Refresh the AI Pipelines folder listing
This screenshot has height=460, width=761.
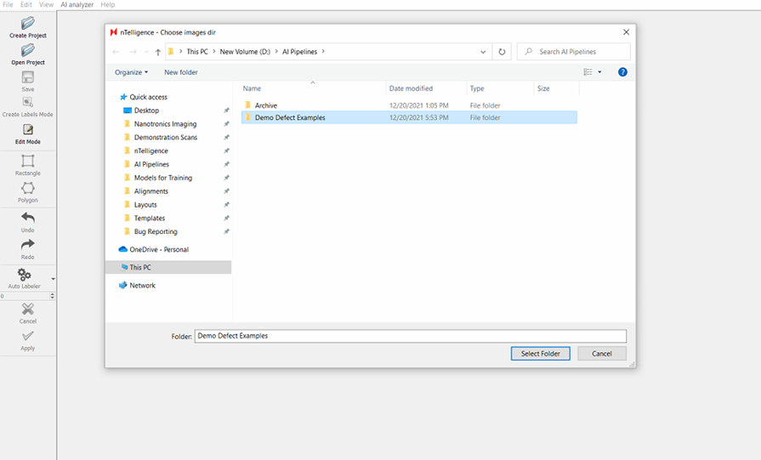point(502,52)
